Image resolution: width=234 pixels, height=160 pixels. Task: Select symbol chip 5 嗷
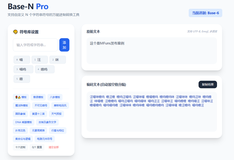click(x=22, y=79)
